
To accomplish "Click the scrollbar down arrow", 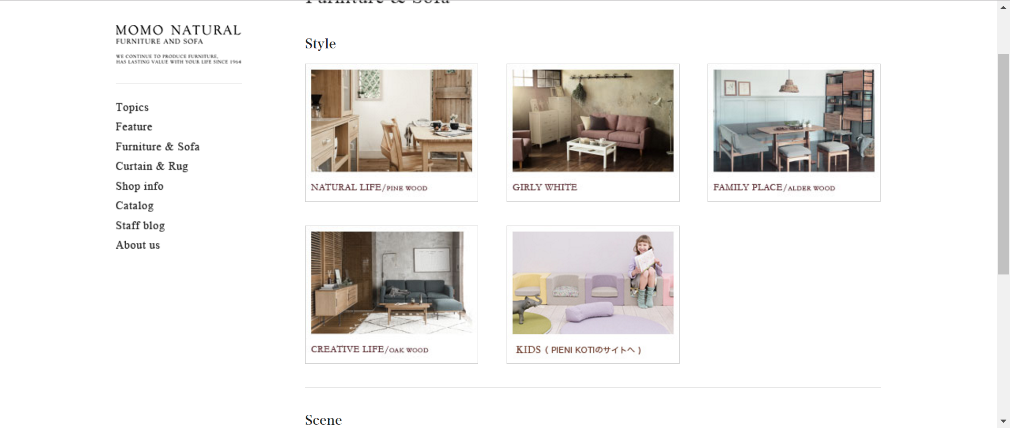I will tap(1003, 422).
